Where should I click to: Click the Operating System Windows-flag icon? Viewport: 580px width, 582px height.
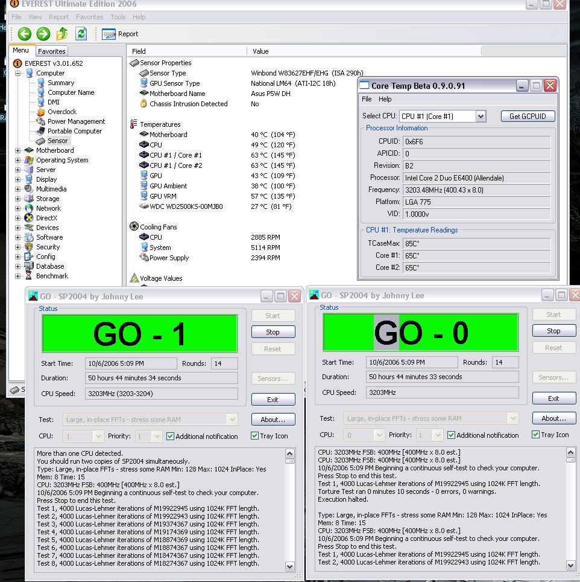pyautogui.click(x=29, y=160)
